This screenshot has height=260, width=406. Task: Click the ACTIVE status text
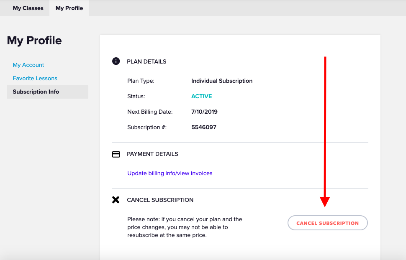coord(201,96)
